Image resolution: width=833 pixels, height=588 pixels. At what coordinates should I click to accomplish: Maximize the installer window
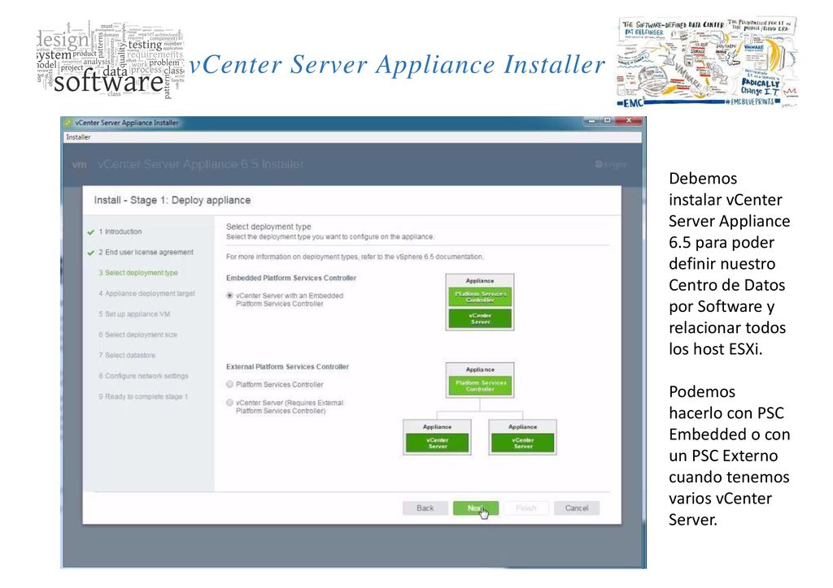click(607, 121)
